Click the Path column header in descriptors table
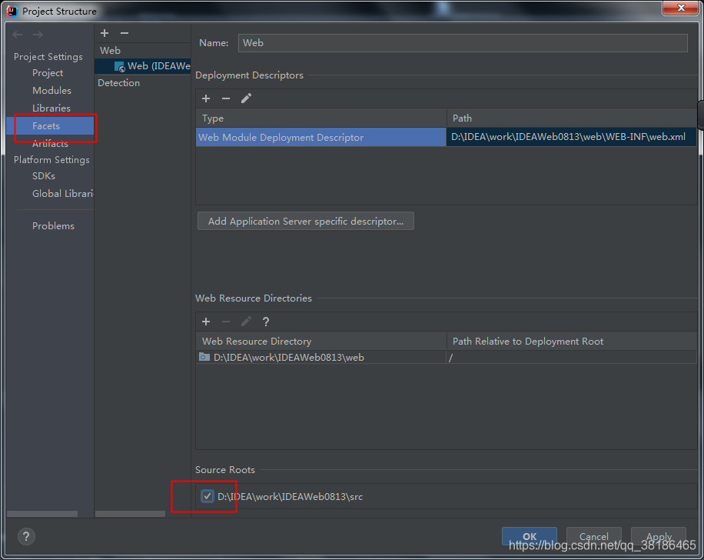Image resolution: width=704 pixels, height=560 pixels. (x=572, y=118)
